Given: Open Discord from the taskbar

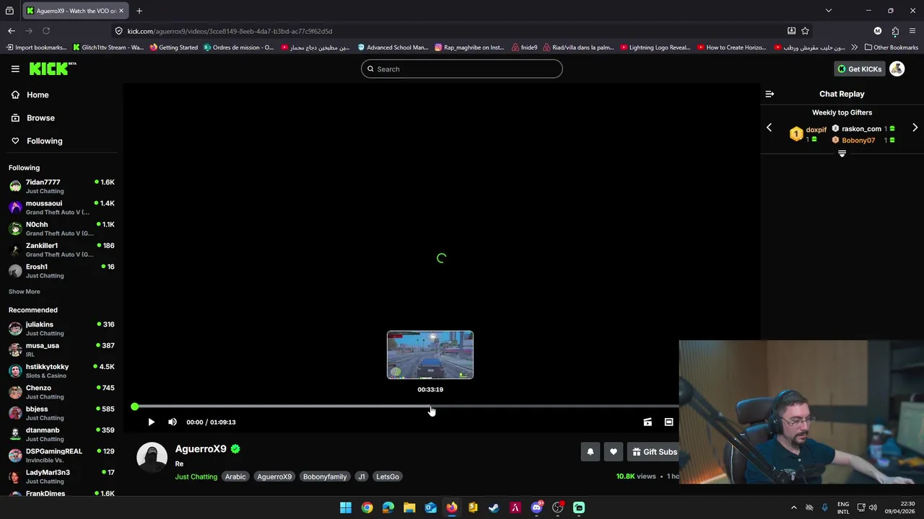Looking at the screenshot, I should point(536,507).
